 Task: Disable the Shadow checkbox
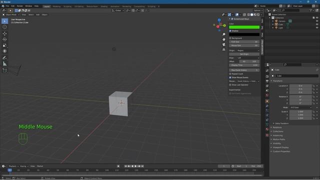230,31
